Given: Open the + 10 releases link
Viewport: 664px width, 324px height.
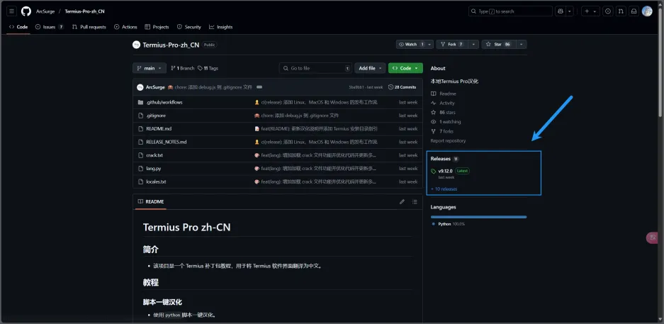Looking at the screenshot, I should (444, 189).
